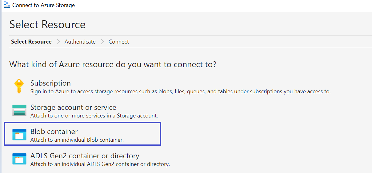The height and width of the screenshot is (173, 372).
Task: Click the Storage account or service icon
Action: pos(19,110)
